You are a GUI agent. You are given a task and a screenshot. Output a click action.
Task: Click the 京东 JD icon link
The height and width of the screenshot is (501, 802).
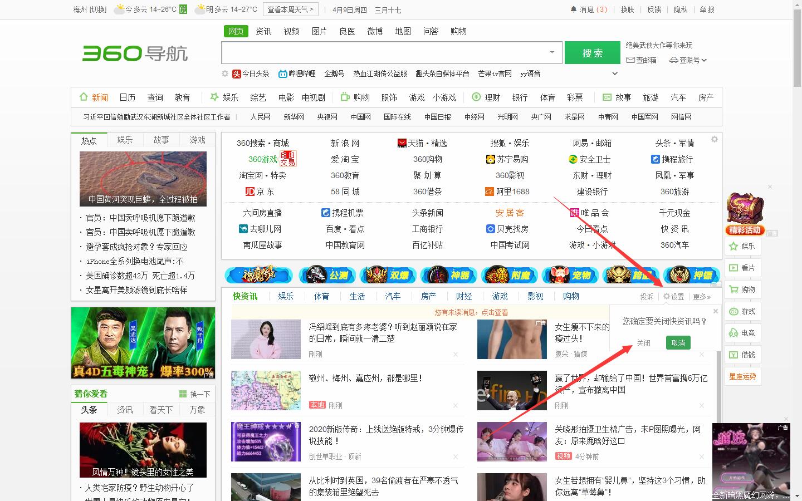[250, 191]
